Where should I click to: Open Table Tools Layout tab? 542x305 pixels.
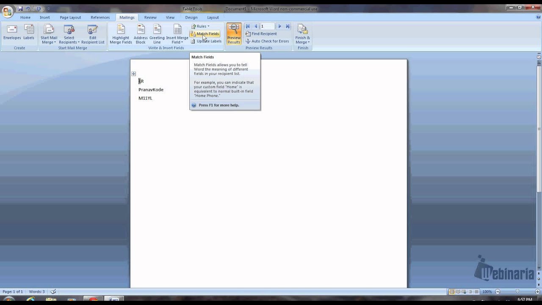[213, 17]
